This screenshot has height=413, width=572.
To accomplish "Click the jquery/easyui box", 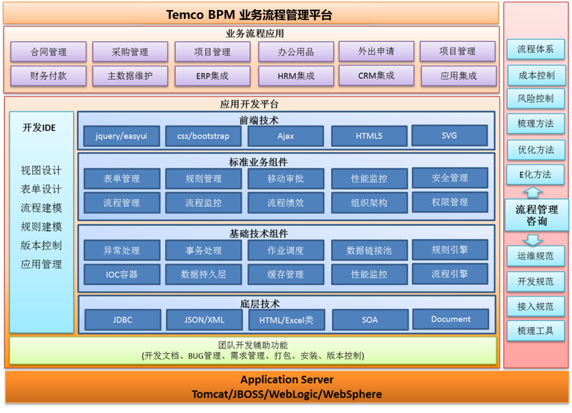I will [x=121, y=136].
